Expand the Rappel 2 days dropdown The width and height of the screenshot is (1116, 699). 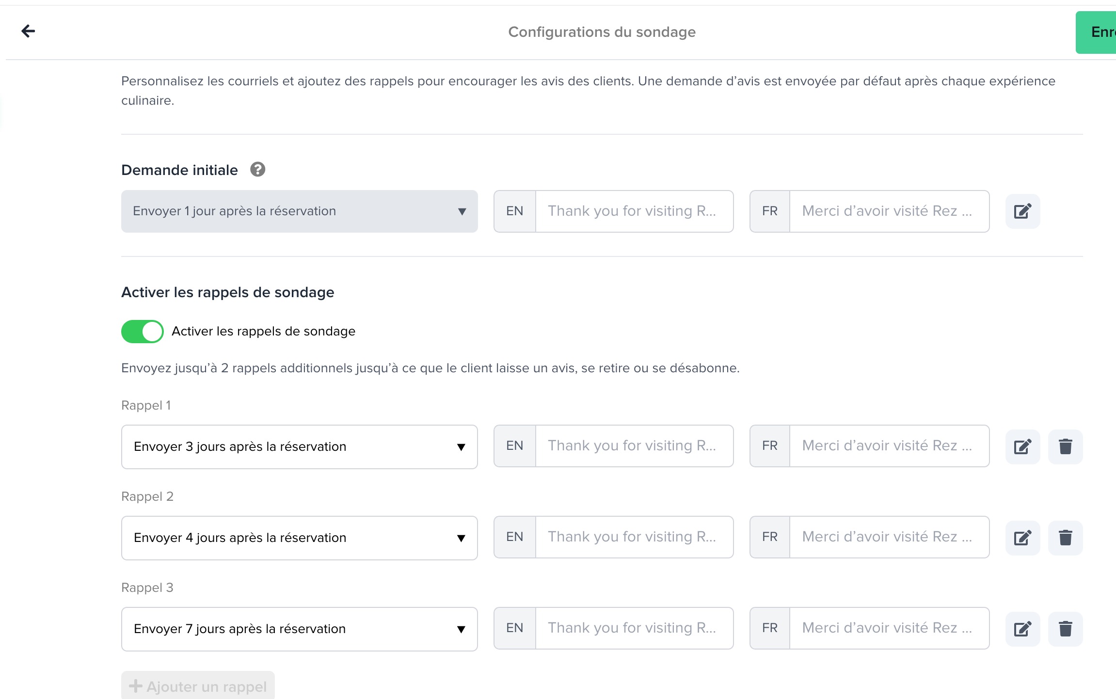tap(299, 538)
